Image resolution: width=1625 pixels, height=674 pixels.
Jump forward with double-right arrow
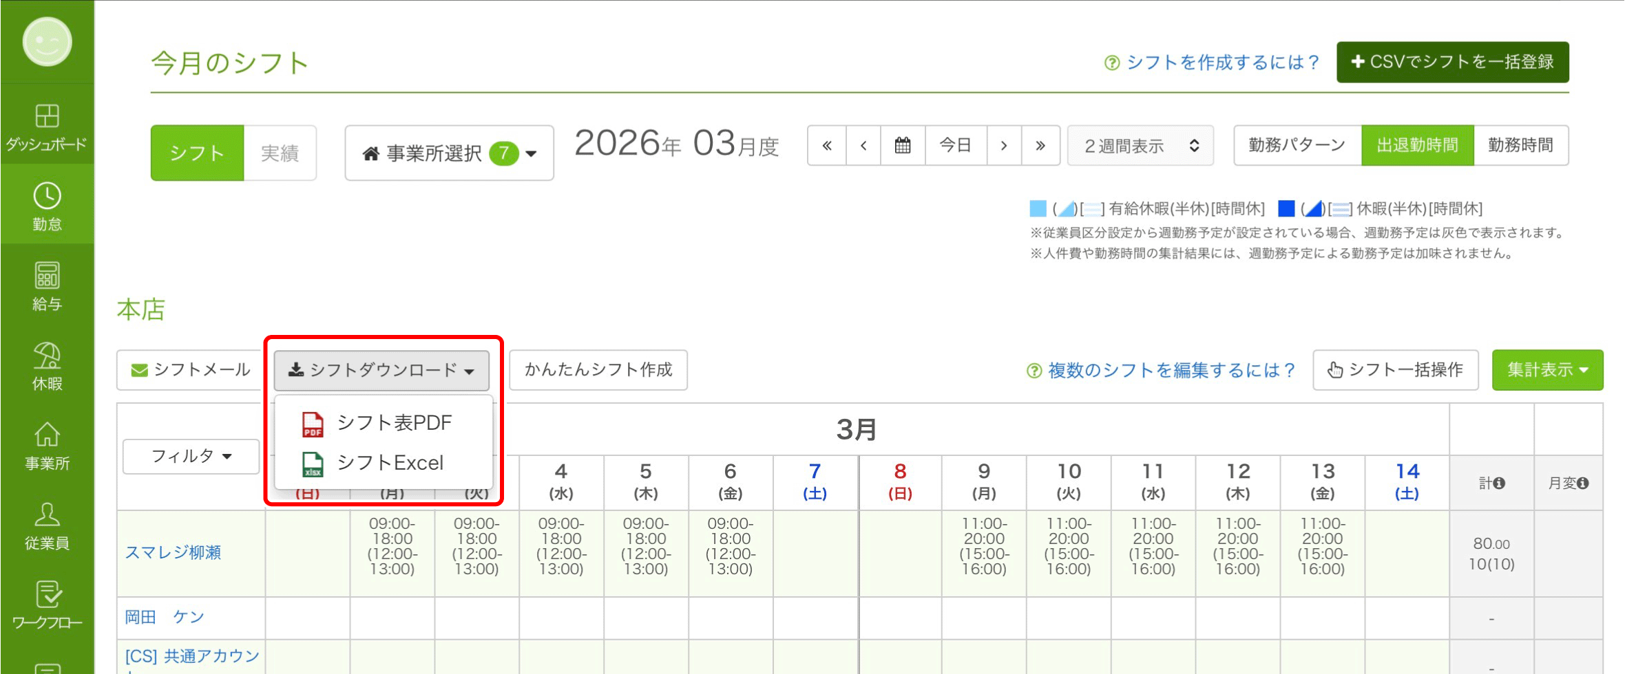1040,145
